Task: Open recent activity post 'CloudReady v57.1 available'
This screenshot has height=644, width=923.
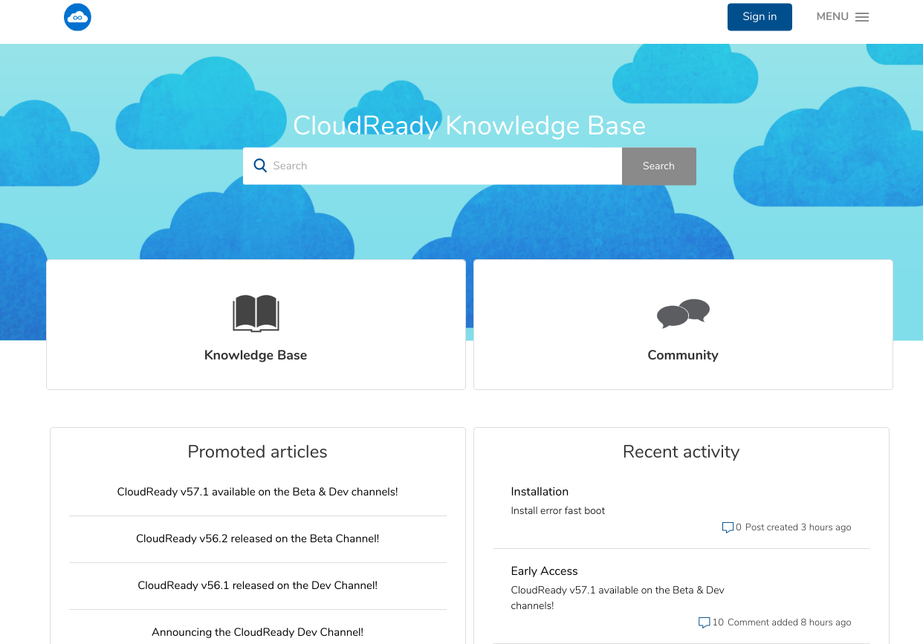Action: [x=618, y=598]
